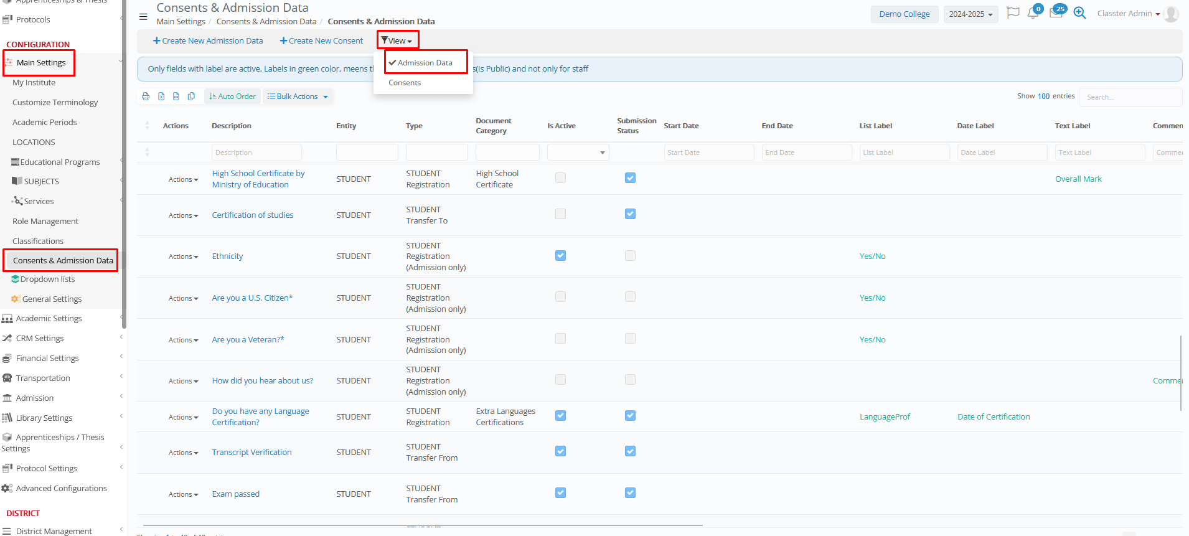Open the messages envelope icon

coord(1056,13)
